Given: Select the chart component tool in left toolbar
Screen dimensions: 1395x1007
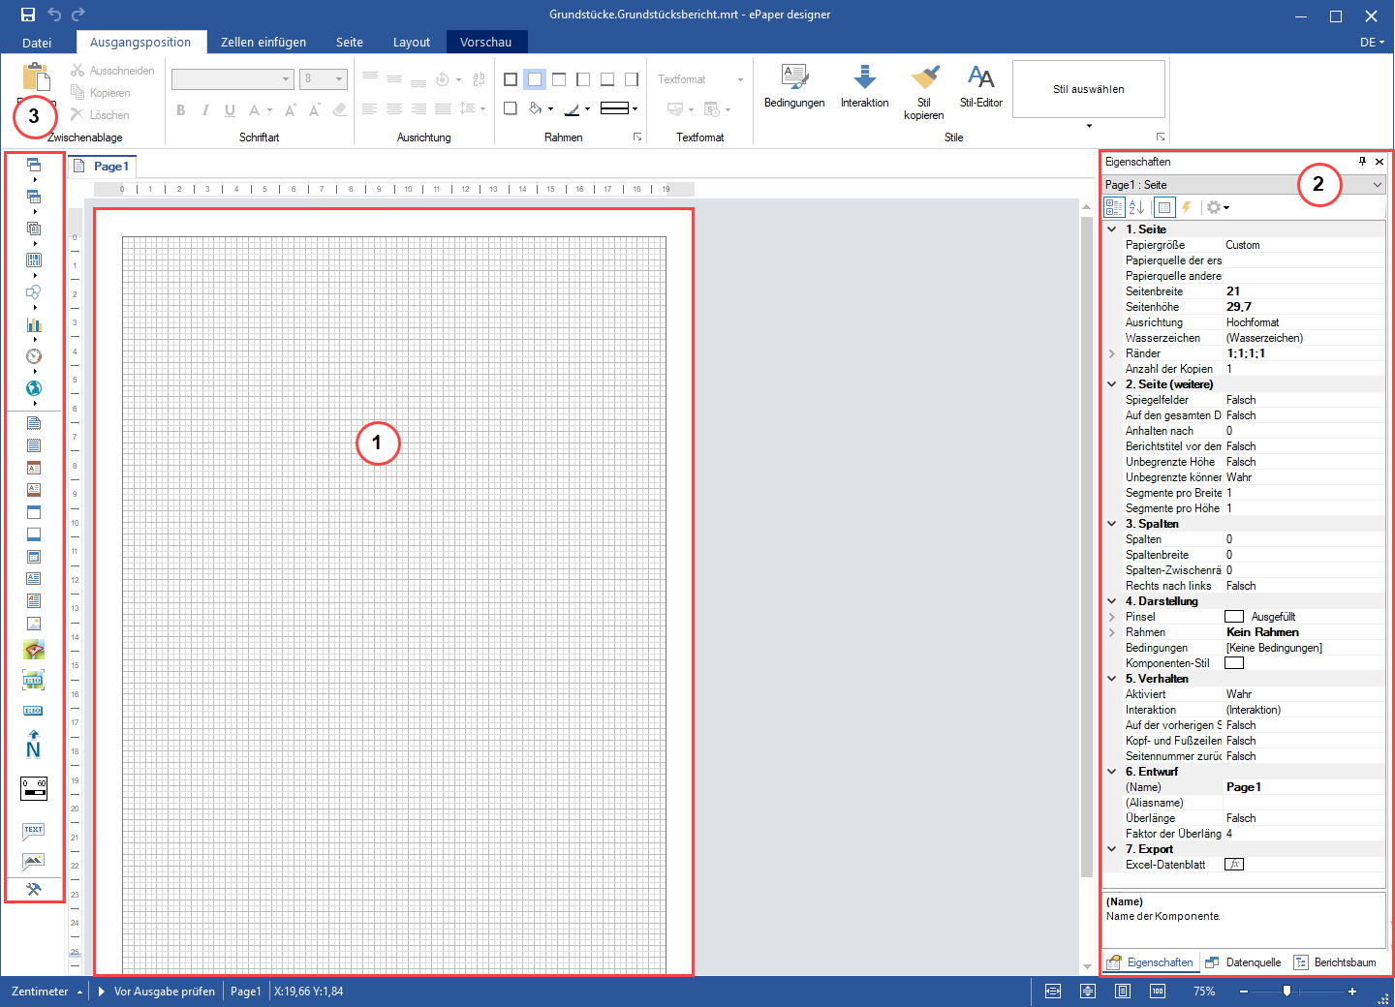Looking at the screenshot, I should (34, 324).
